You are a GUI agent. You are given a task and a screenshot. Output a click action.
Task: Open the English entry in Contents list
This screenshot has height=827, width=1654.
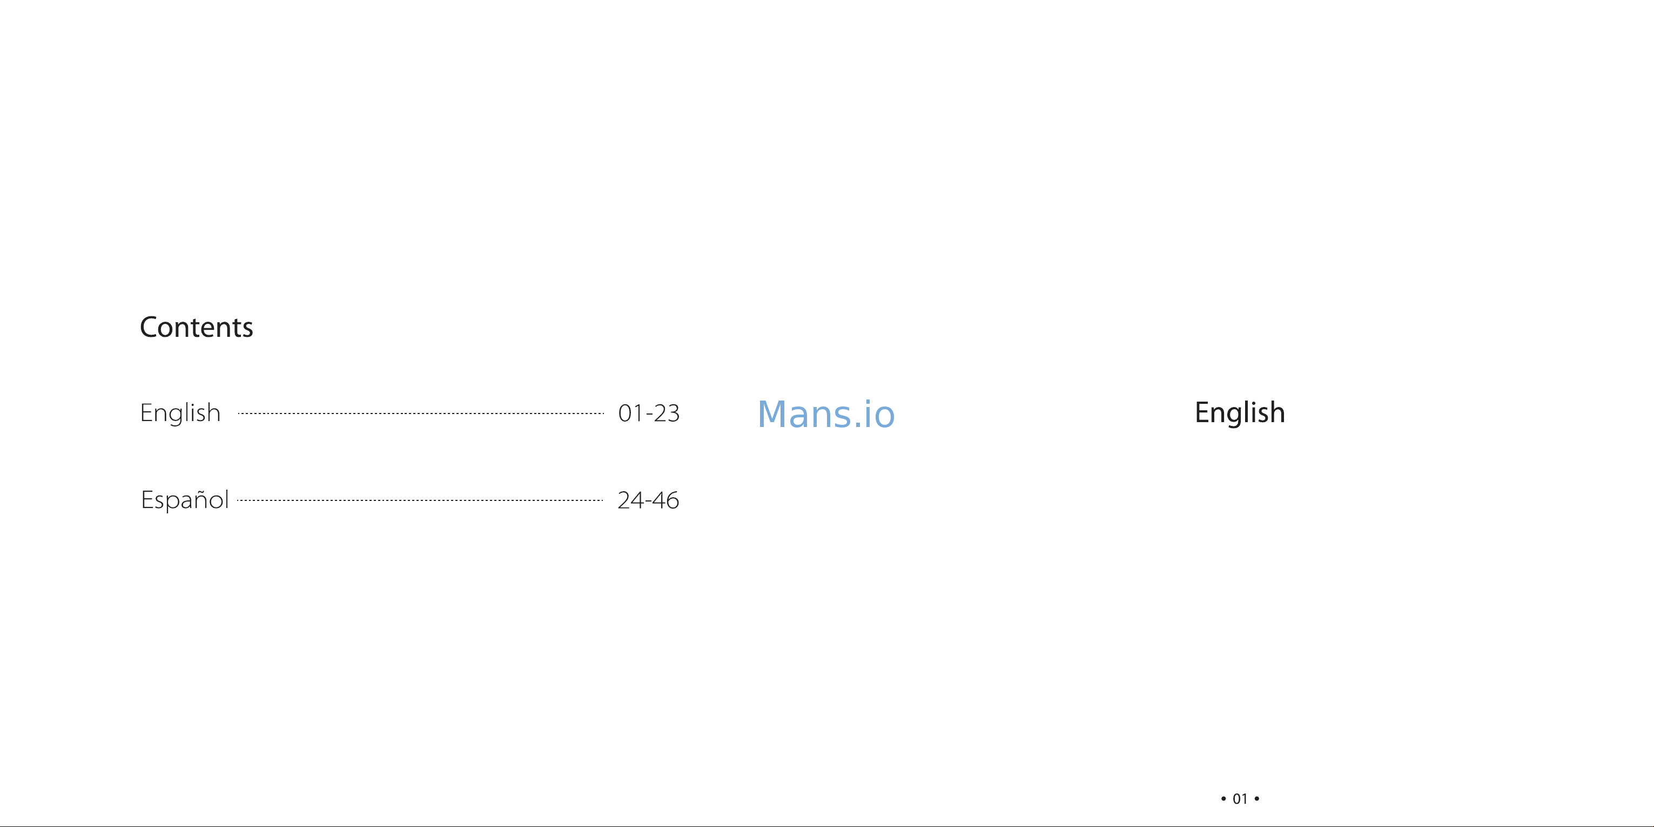(180, 412)
